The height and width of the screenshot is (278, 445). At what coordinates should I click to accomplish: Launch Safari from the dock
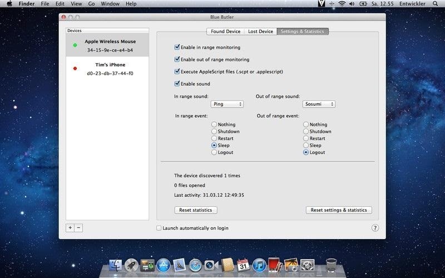pyautogui.click(x=195, y=266)
